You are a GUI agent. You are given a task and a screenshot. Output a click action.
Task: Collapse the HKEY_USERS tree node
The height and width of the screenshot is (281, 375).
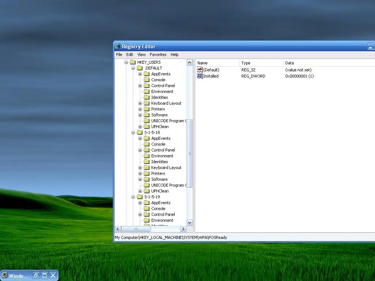126,62
